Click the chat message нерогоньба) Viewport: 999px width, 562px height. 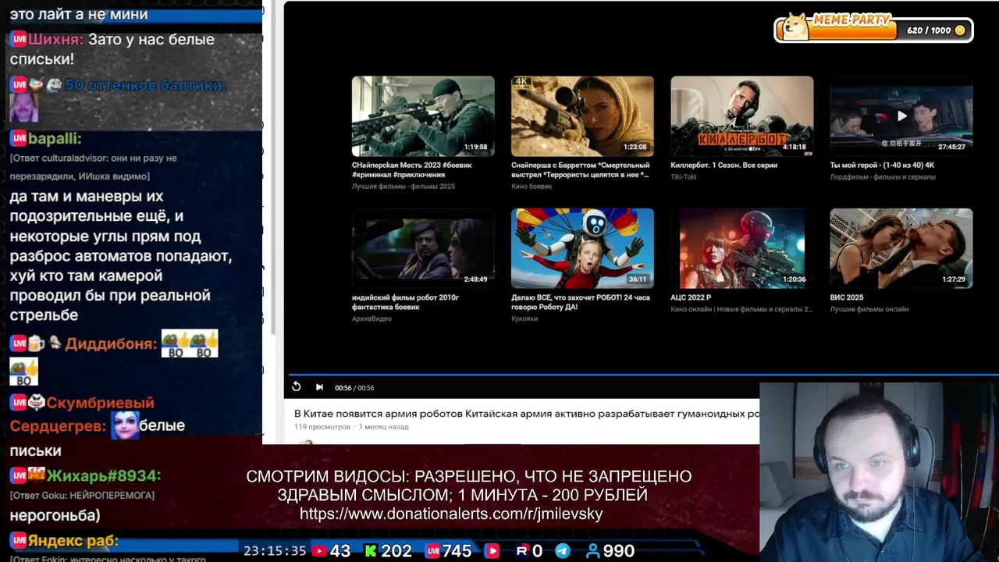pyautogui.click(x=55, y=515)
